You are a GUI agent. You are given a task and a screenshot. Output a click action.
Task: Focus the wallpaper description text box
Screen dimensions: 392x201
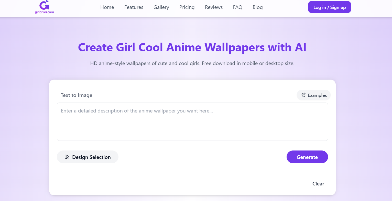click(x=192, y=122)
